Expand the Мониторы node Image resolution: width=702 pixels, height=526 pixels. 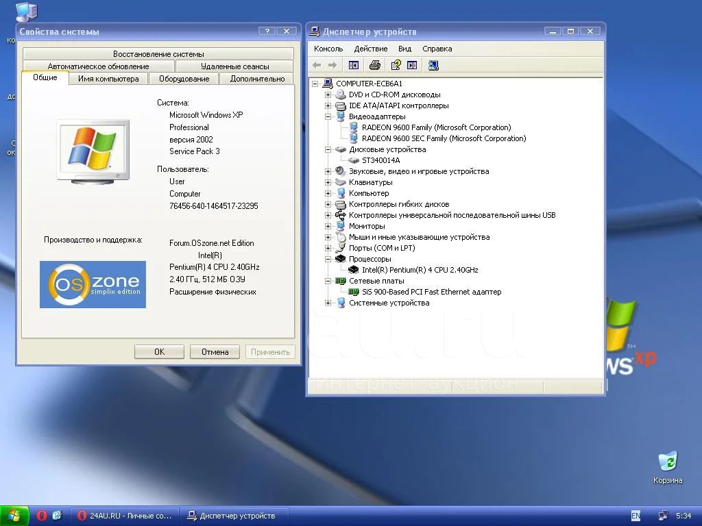click(x=328, y=226)
